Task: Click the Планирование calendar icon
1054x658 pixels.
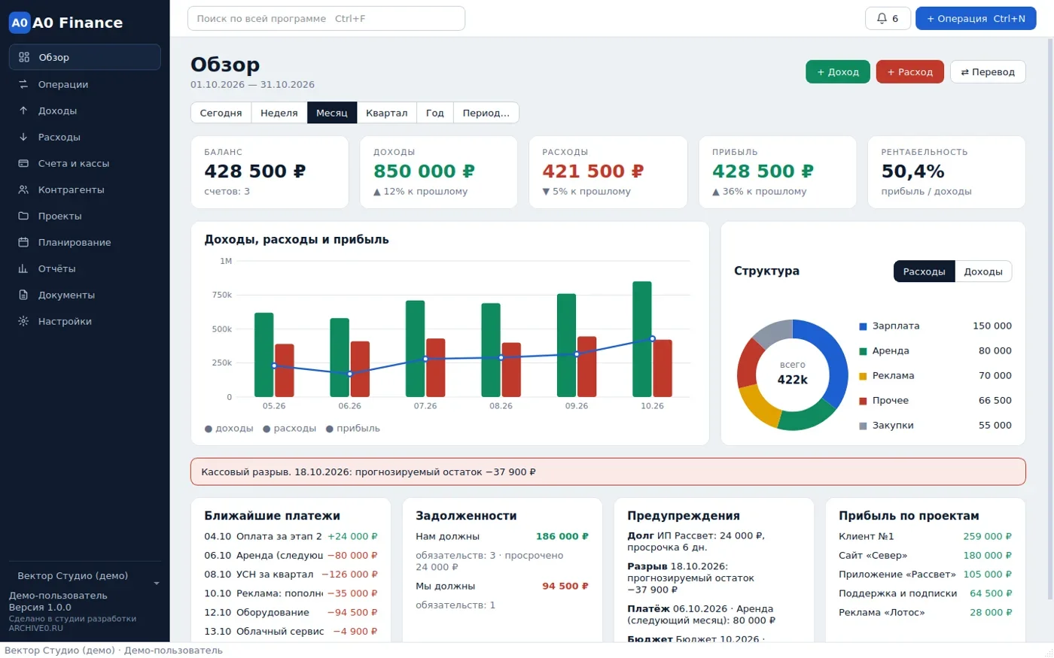Action: click(x=23, y=242)
